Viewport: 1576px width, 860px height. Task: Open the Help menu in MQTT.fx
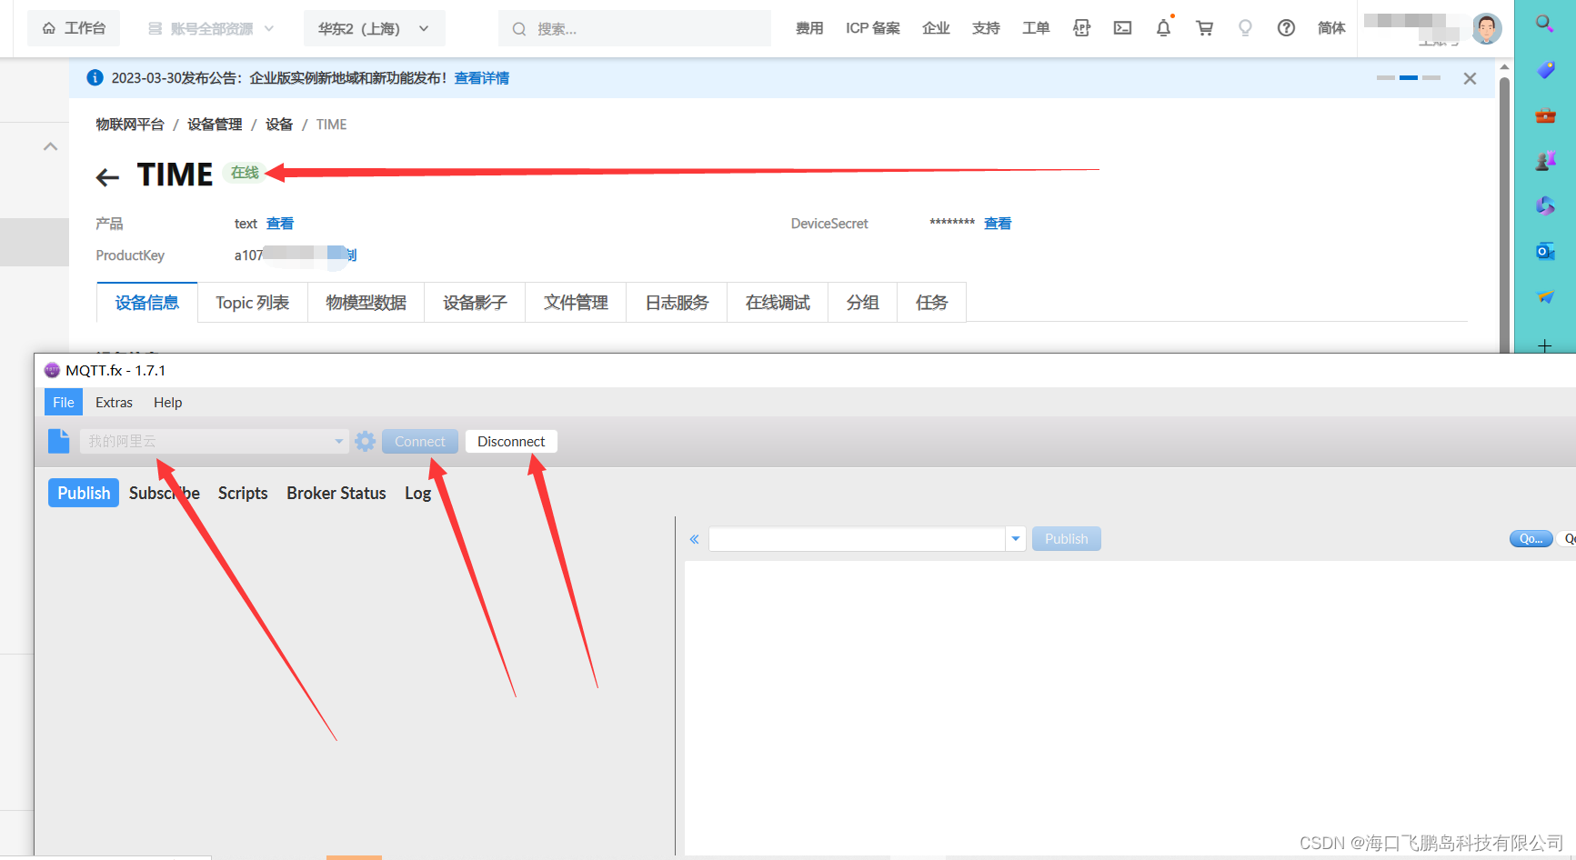coord(167,402)
